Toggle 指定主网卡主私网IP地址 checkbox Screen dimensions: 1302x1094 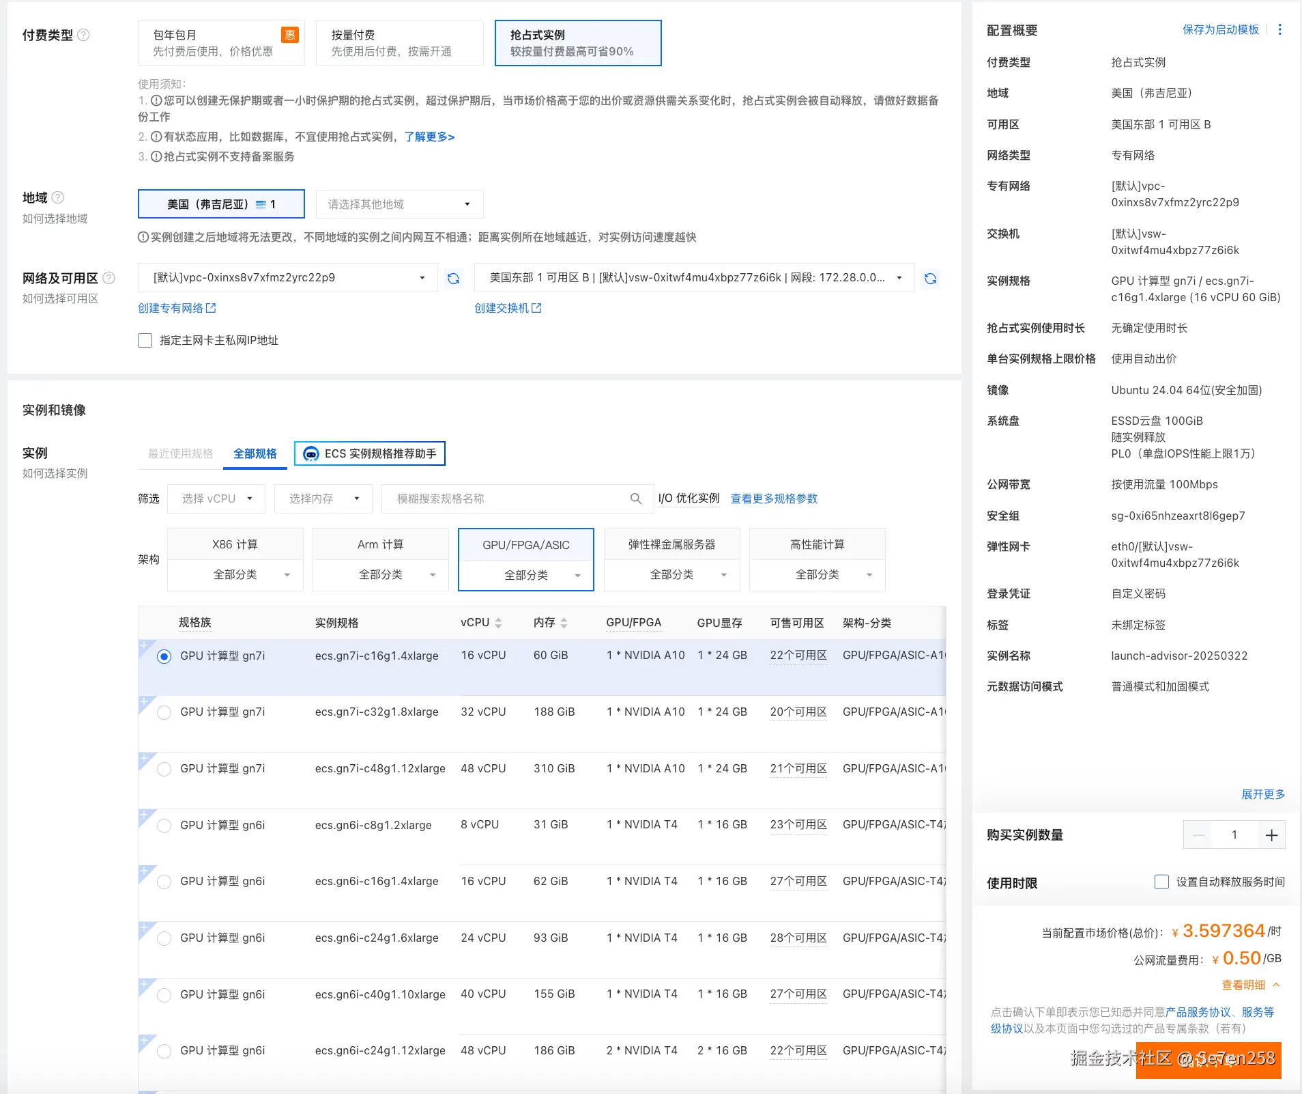[145, 340]
